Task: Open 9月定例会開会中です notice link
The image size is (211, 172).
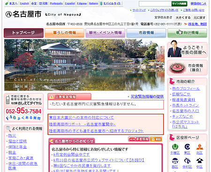Action: [x=71, y=155]
